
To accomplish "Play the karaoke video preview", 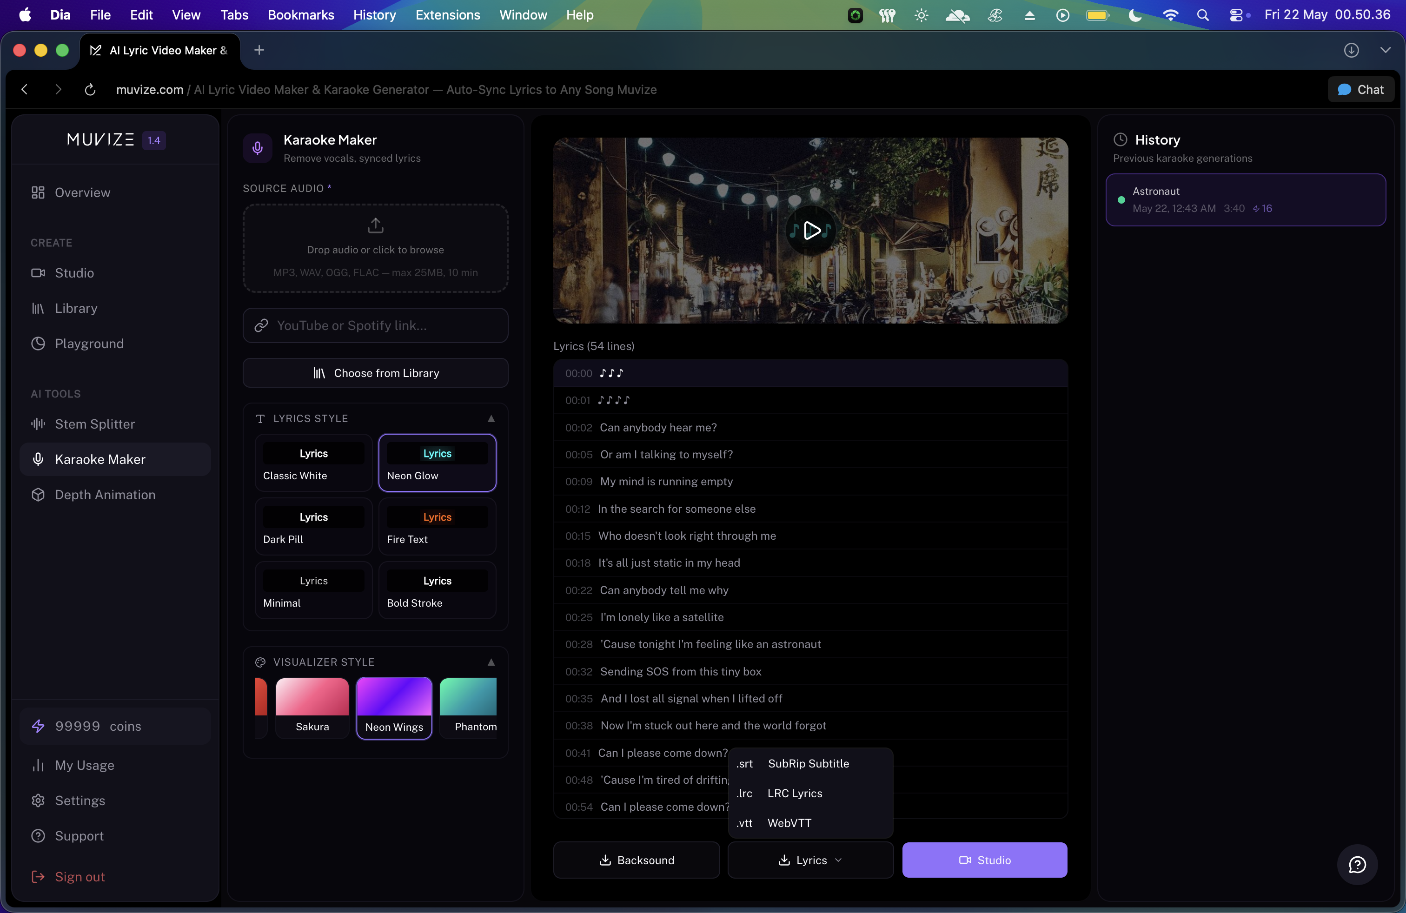I will [x=810, y=230].
